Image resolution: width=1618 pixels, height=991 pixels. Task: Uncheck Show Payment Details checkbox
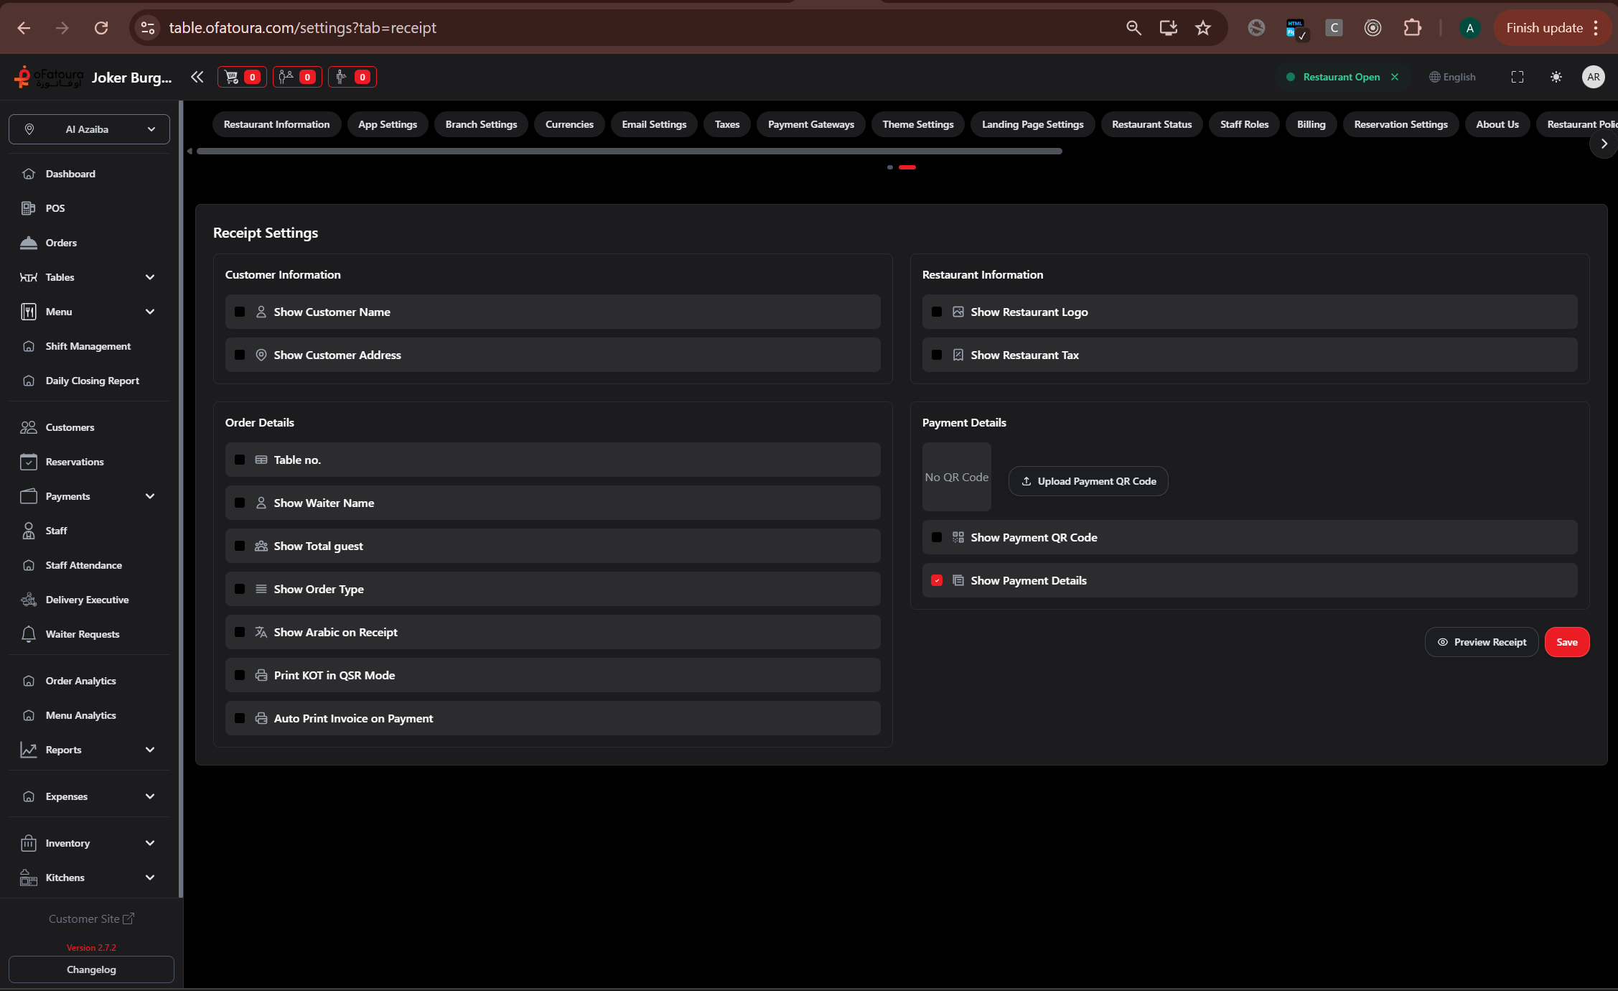[x=937, y=580]
